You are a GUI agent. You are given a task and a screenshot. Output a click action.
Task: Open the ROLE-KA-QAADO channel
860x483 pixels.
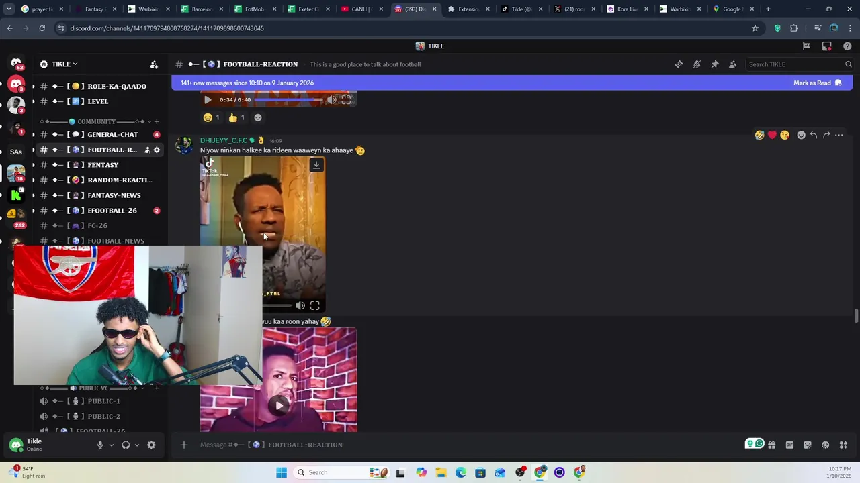(x=99, y=86)
